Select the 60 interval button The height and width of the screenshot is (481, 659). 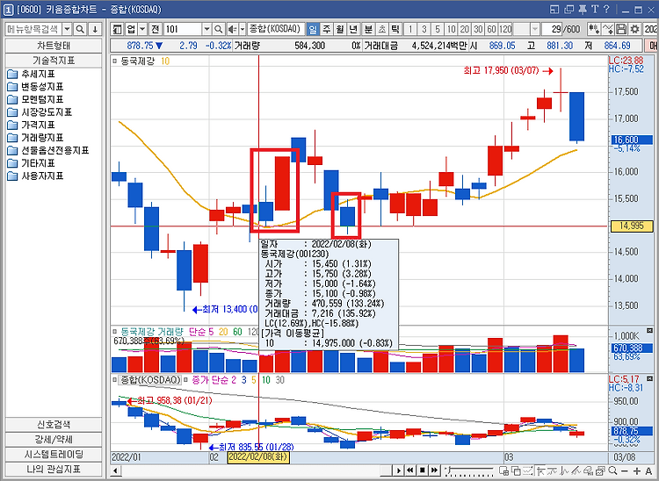pyautogui.click(x=491, y=29)
